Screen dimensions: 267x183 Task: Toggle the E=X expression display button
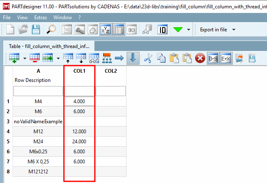pos(226,58)
